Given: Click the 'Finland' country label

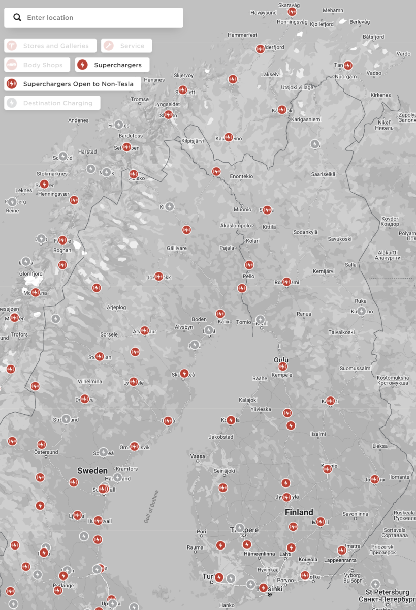Looking at the screenshot, I should point(299,512).
